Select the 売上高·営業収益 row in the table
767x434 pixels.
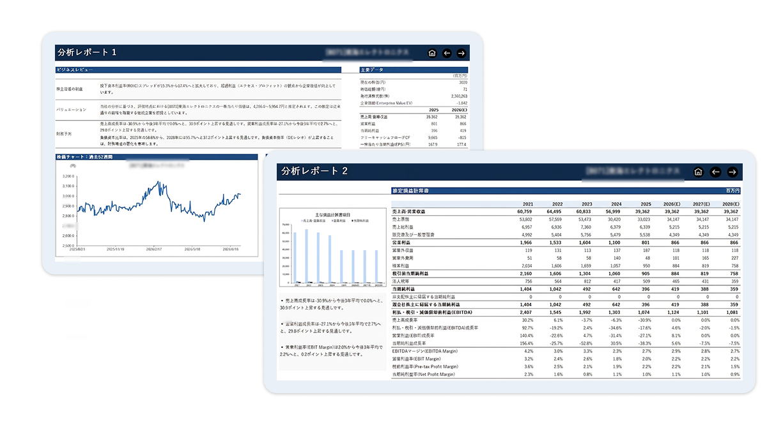(567, 211)
